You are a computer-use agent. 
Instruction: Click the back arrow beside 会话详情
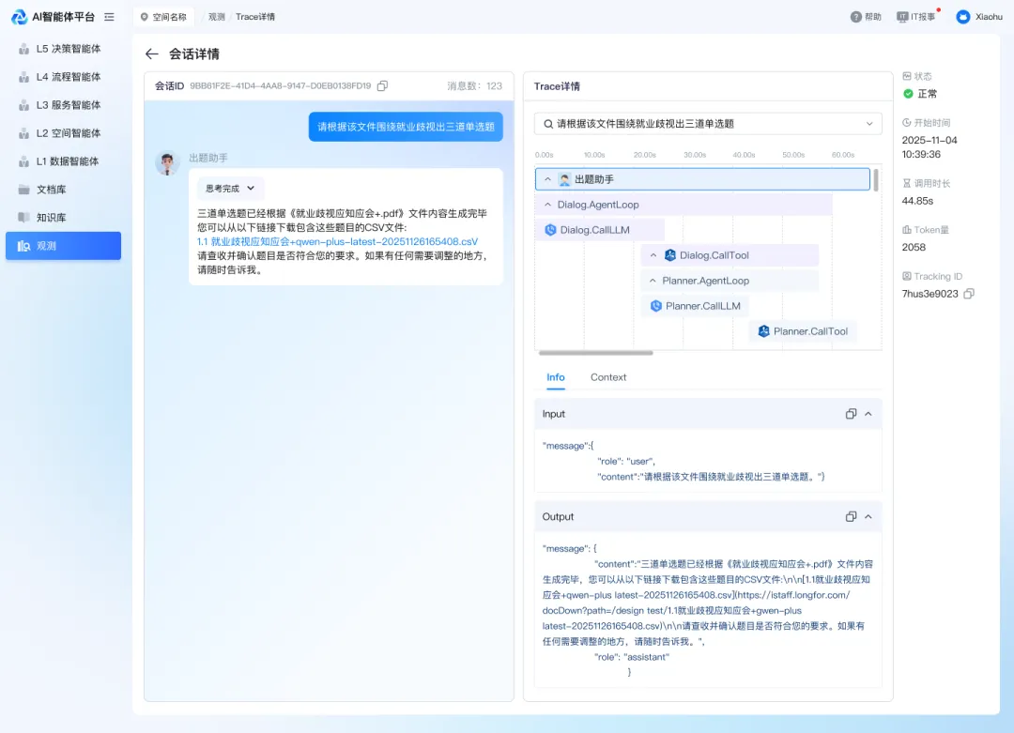point(152,53)
